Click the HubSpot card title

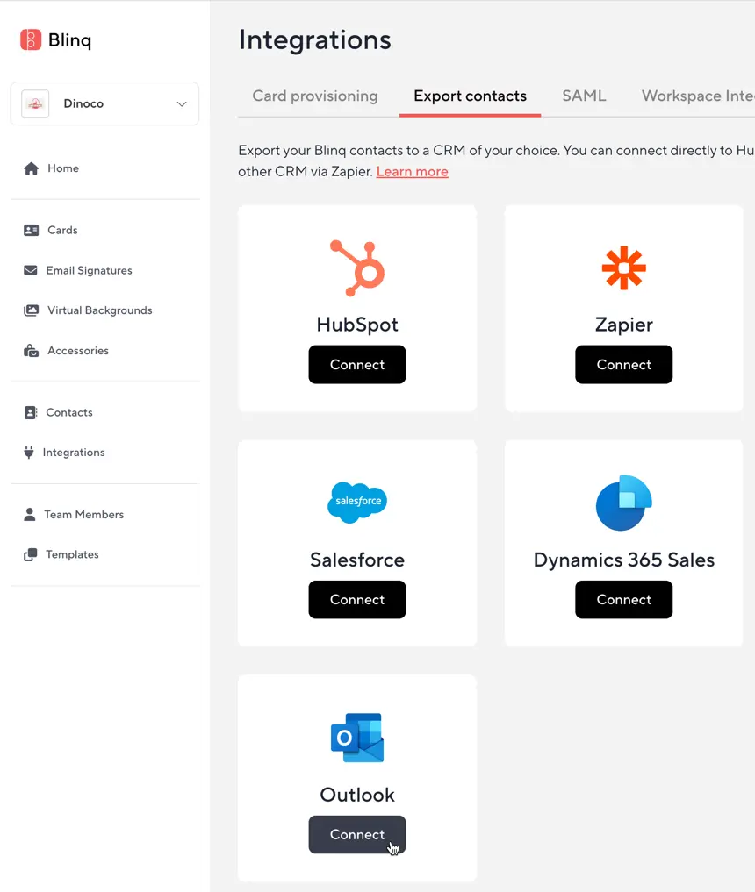click(357, 325)
